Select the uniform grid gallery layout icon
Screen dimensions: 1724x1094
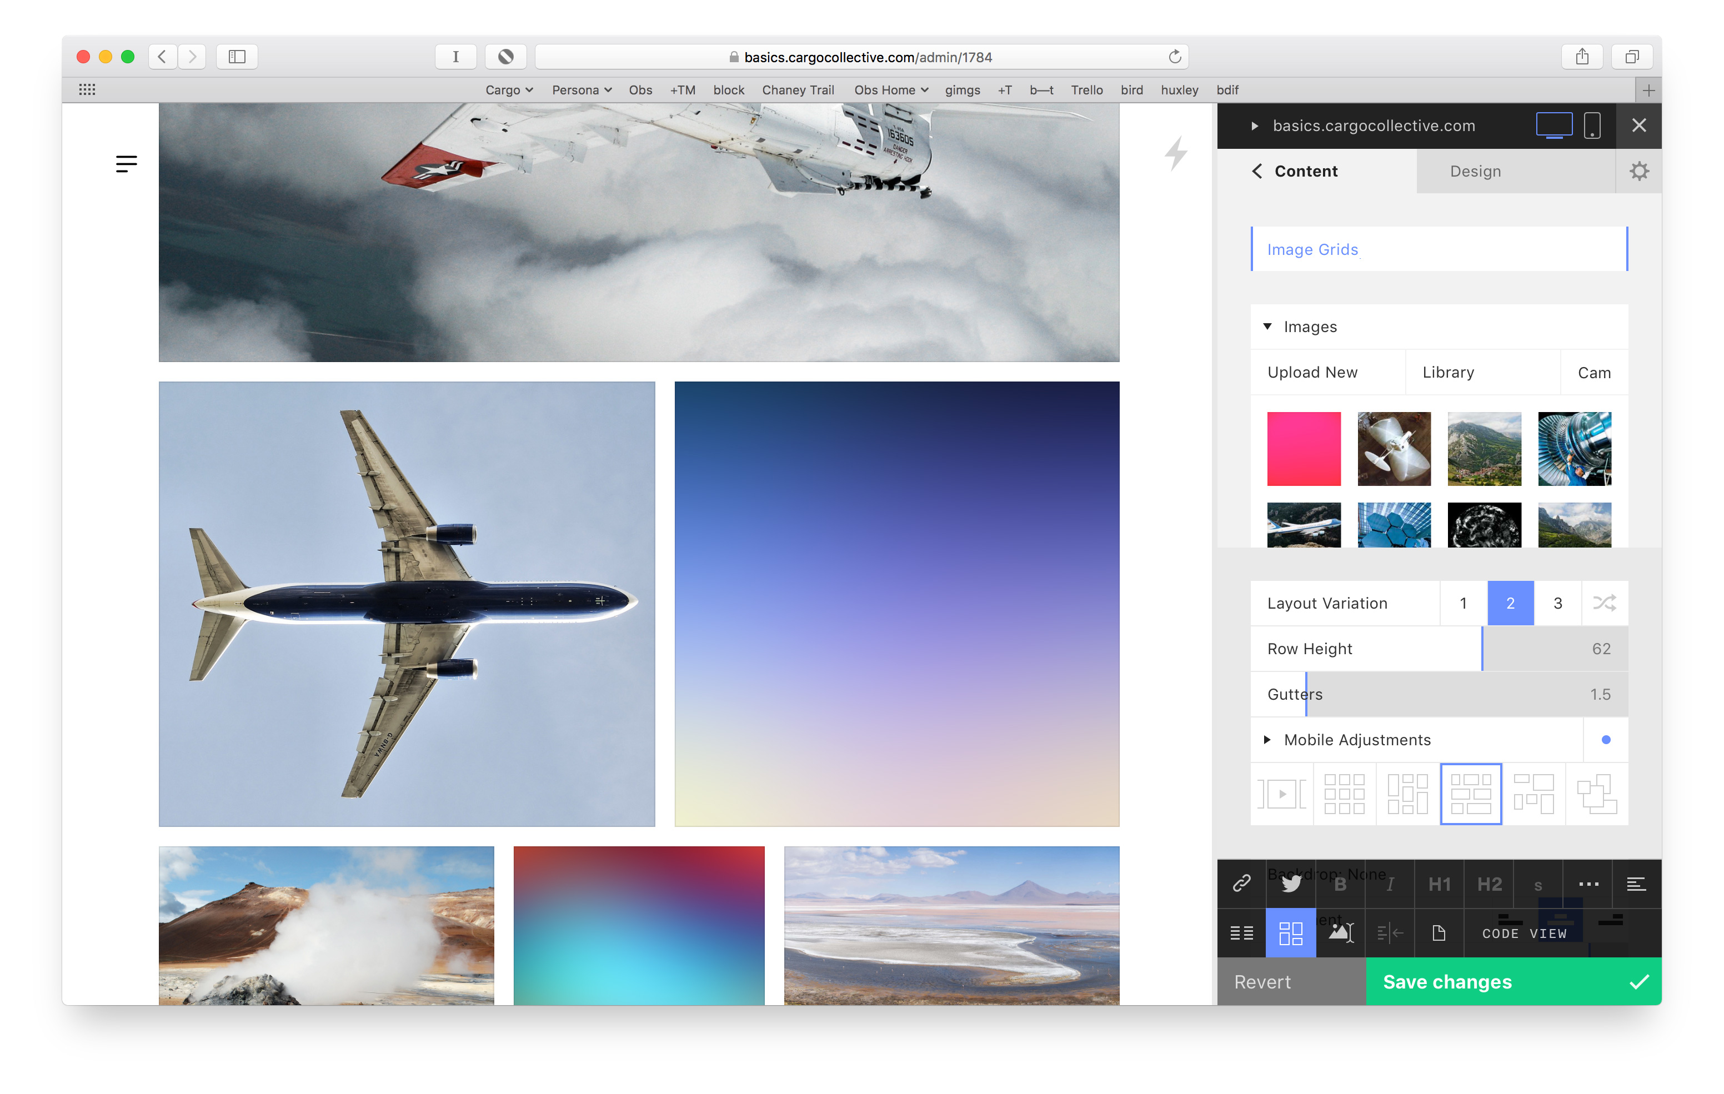point(1344,794)
